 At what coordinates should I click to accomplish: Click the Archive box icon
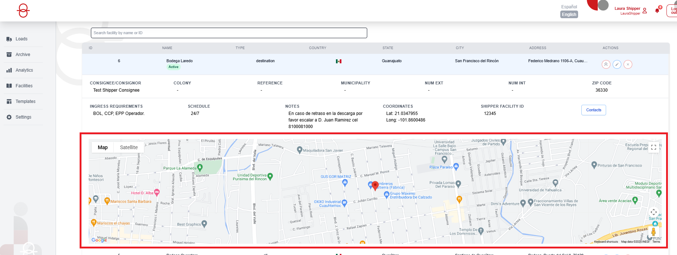pos(9,55)
